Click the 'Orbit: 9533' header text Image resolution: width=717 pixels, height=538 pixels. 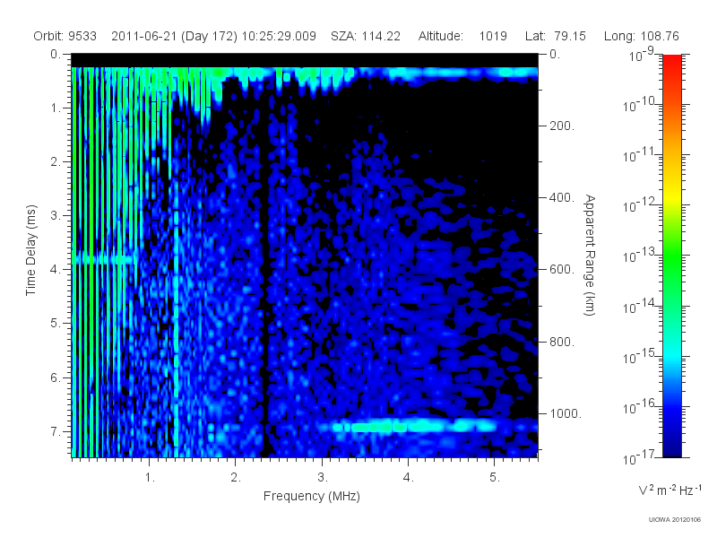click(65, 36)
